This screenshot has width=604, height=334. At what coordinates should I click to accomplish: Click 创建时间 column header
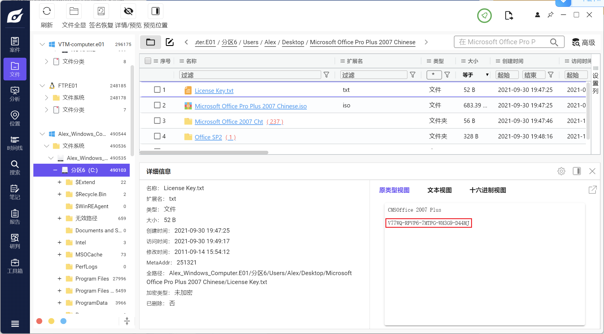(x=513, y=61)
